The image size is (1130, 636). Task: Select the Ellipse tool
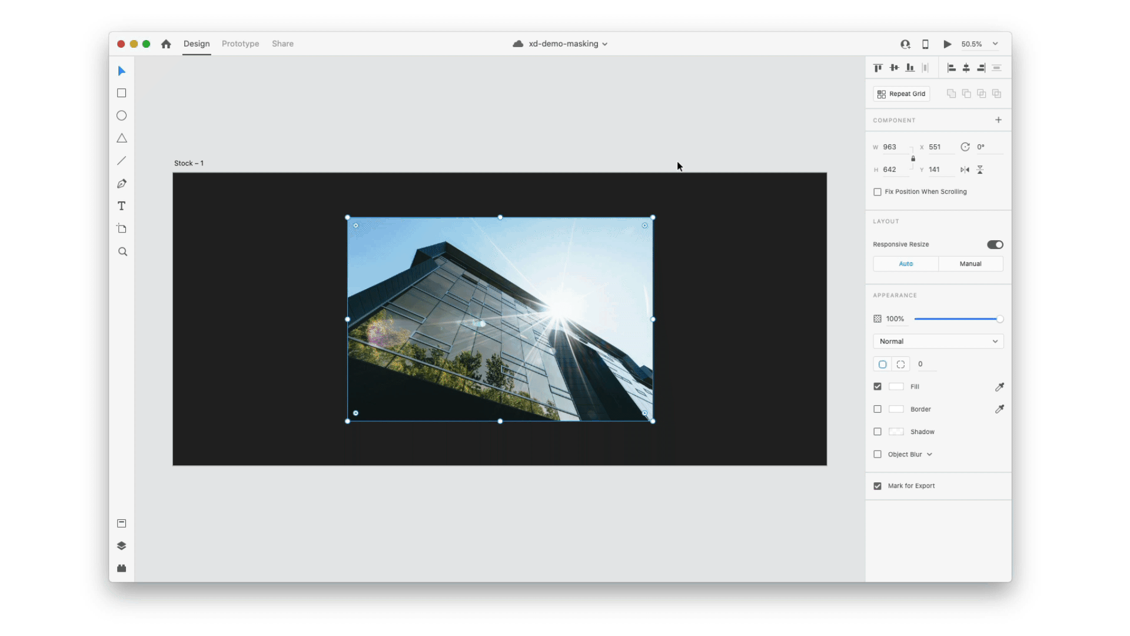122,115
